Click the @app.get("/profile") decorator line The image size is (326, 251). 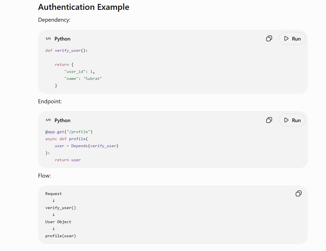click(x=69, y=132)
